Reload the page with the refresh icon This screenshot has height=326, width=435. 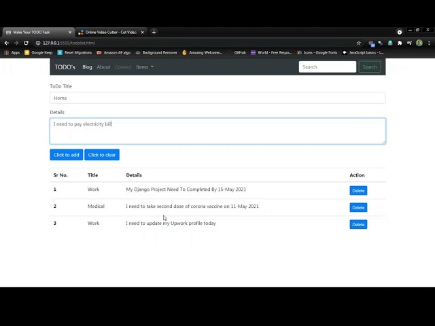(x=26, y=43)
